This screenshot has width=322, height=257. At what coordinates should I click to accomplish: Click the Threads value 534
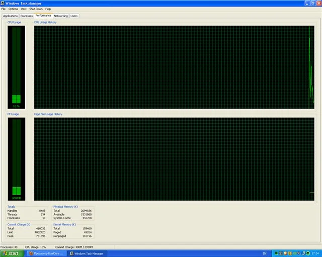pos(43,214)
